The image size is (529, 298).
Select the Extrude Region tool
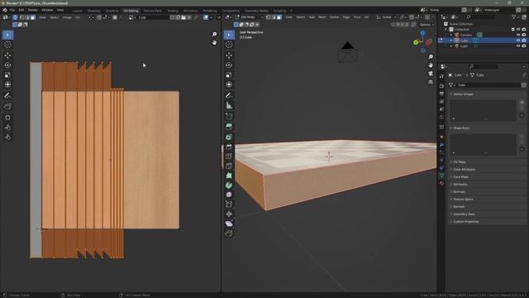(x=229, y=127)
